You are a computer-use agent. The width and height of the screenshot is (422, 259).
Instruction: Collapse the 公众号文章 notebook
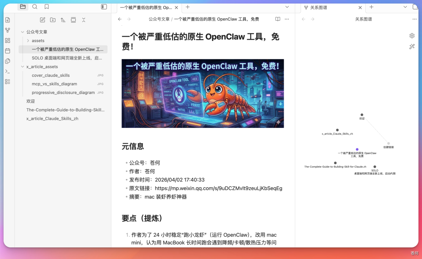pos(23,32)
